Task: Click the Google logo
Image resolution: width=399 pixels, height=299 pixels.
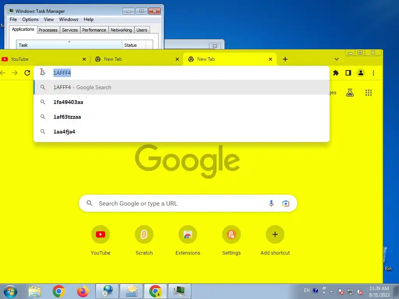Action: (x=187, y=162)
